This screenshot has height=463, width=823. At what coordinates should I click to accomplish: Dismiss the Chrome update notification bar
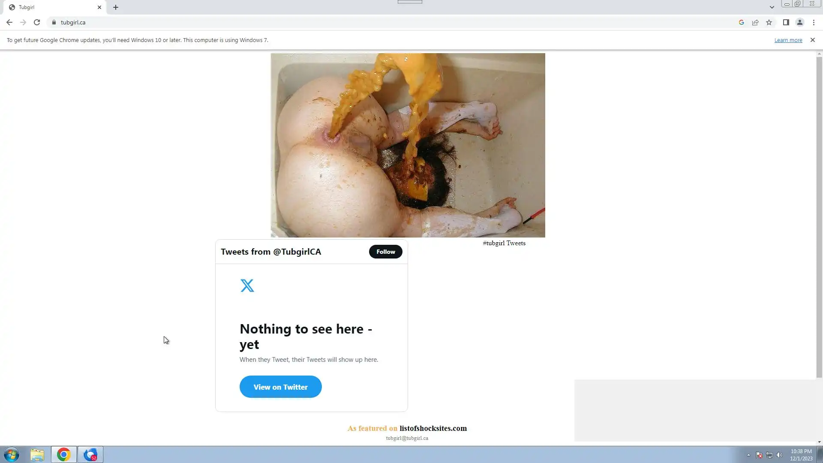pyautogui.click(x=812, y=40)
